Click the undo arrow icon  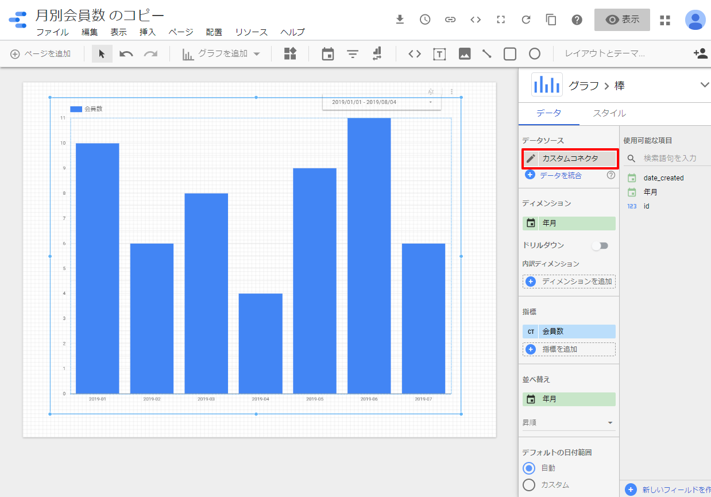[126, 54]
